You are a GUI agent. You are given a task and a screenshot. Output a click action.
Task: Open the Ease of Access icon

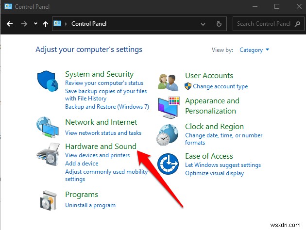click(168, 164)
